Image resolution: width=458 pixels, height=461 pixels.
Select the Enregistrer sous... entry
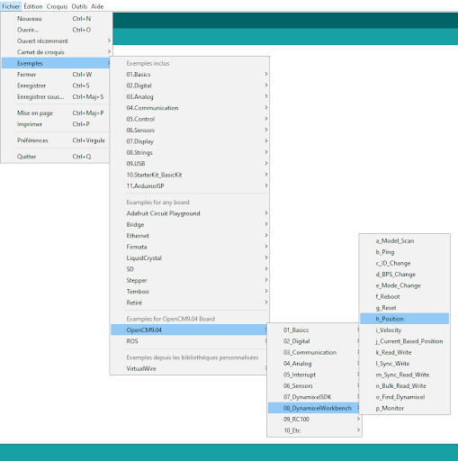(x=57, y=96)
